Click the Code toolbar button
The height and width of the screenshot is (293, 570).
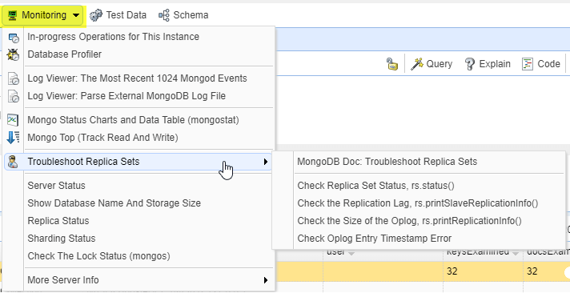(x=541, y=64)
